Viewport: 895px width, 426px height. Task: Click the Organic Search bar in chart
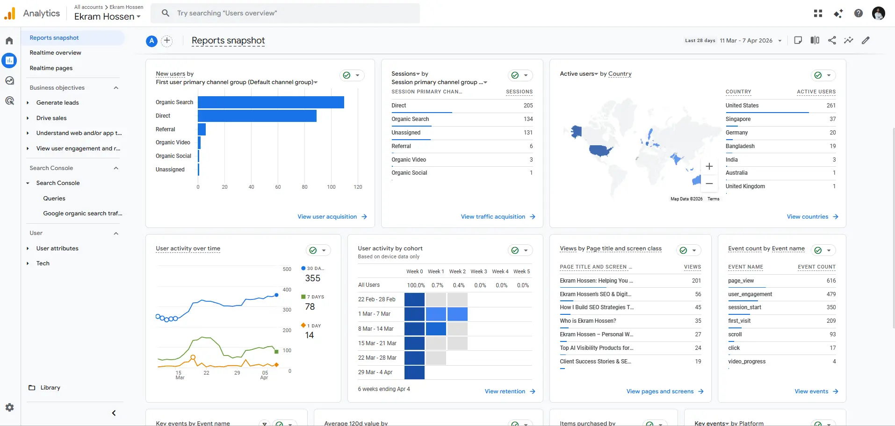tap(271, 102)
